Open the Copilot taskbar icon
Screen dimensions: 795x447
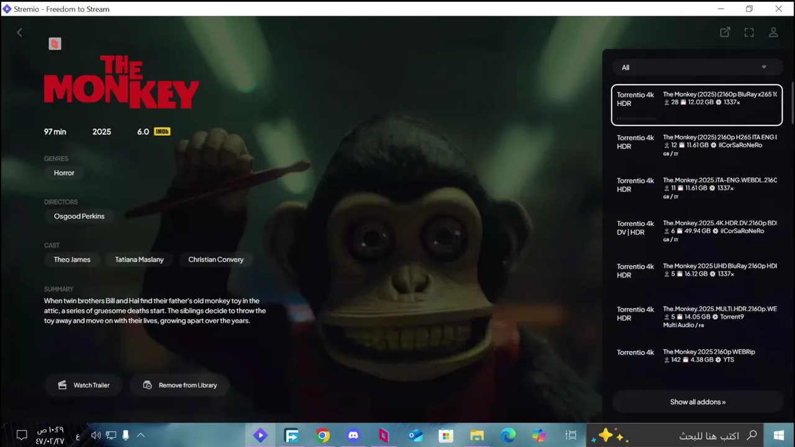pos(538,435)
